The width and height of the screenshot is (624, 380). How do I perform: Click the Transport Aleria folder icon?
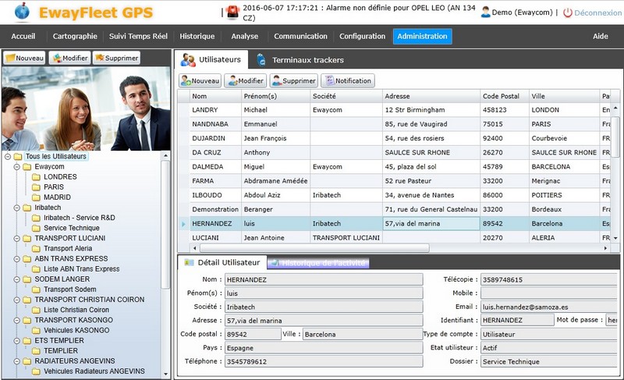click(x=36, y=249)
